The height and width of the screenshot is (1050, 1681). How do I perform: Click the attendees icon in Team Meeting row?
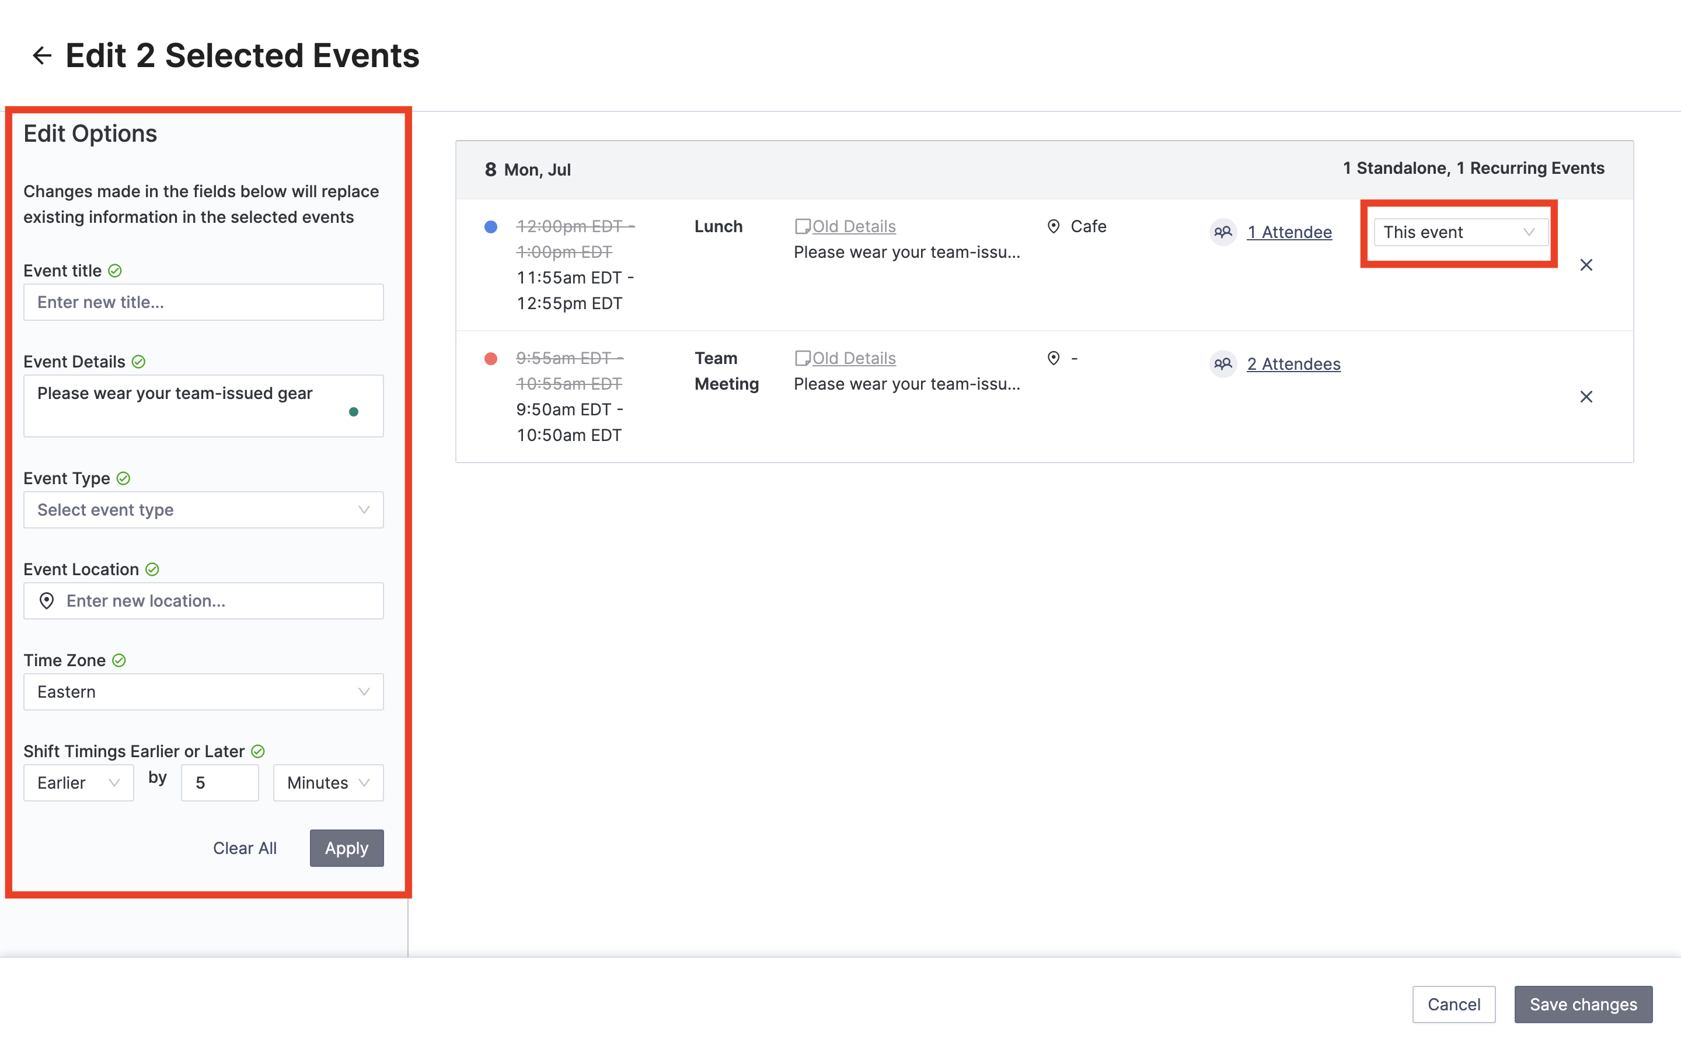(x=1223, y=364)
